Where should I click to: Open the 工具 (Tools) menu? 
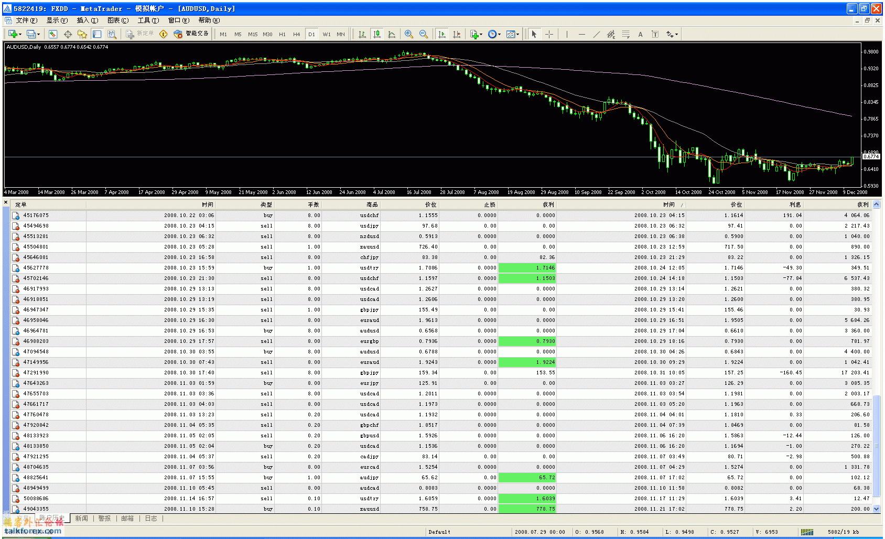pos(148,20)
